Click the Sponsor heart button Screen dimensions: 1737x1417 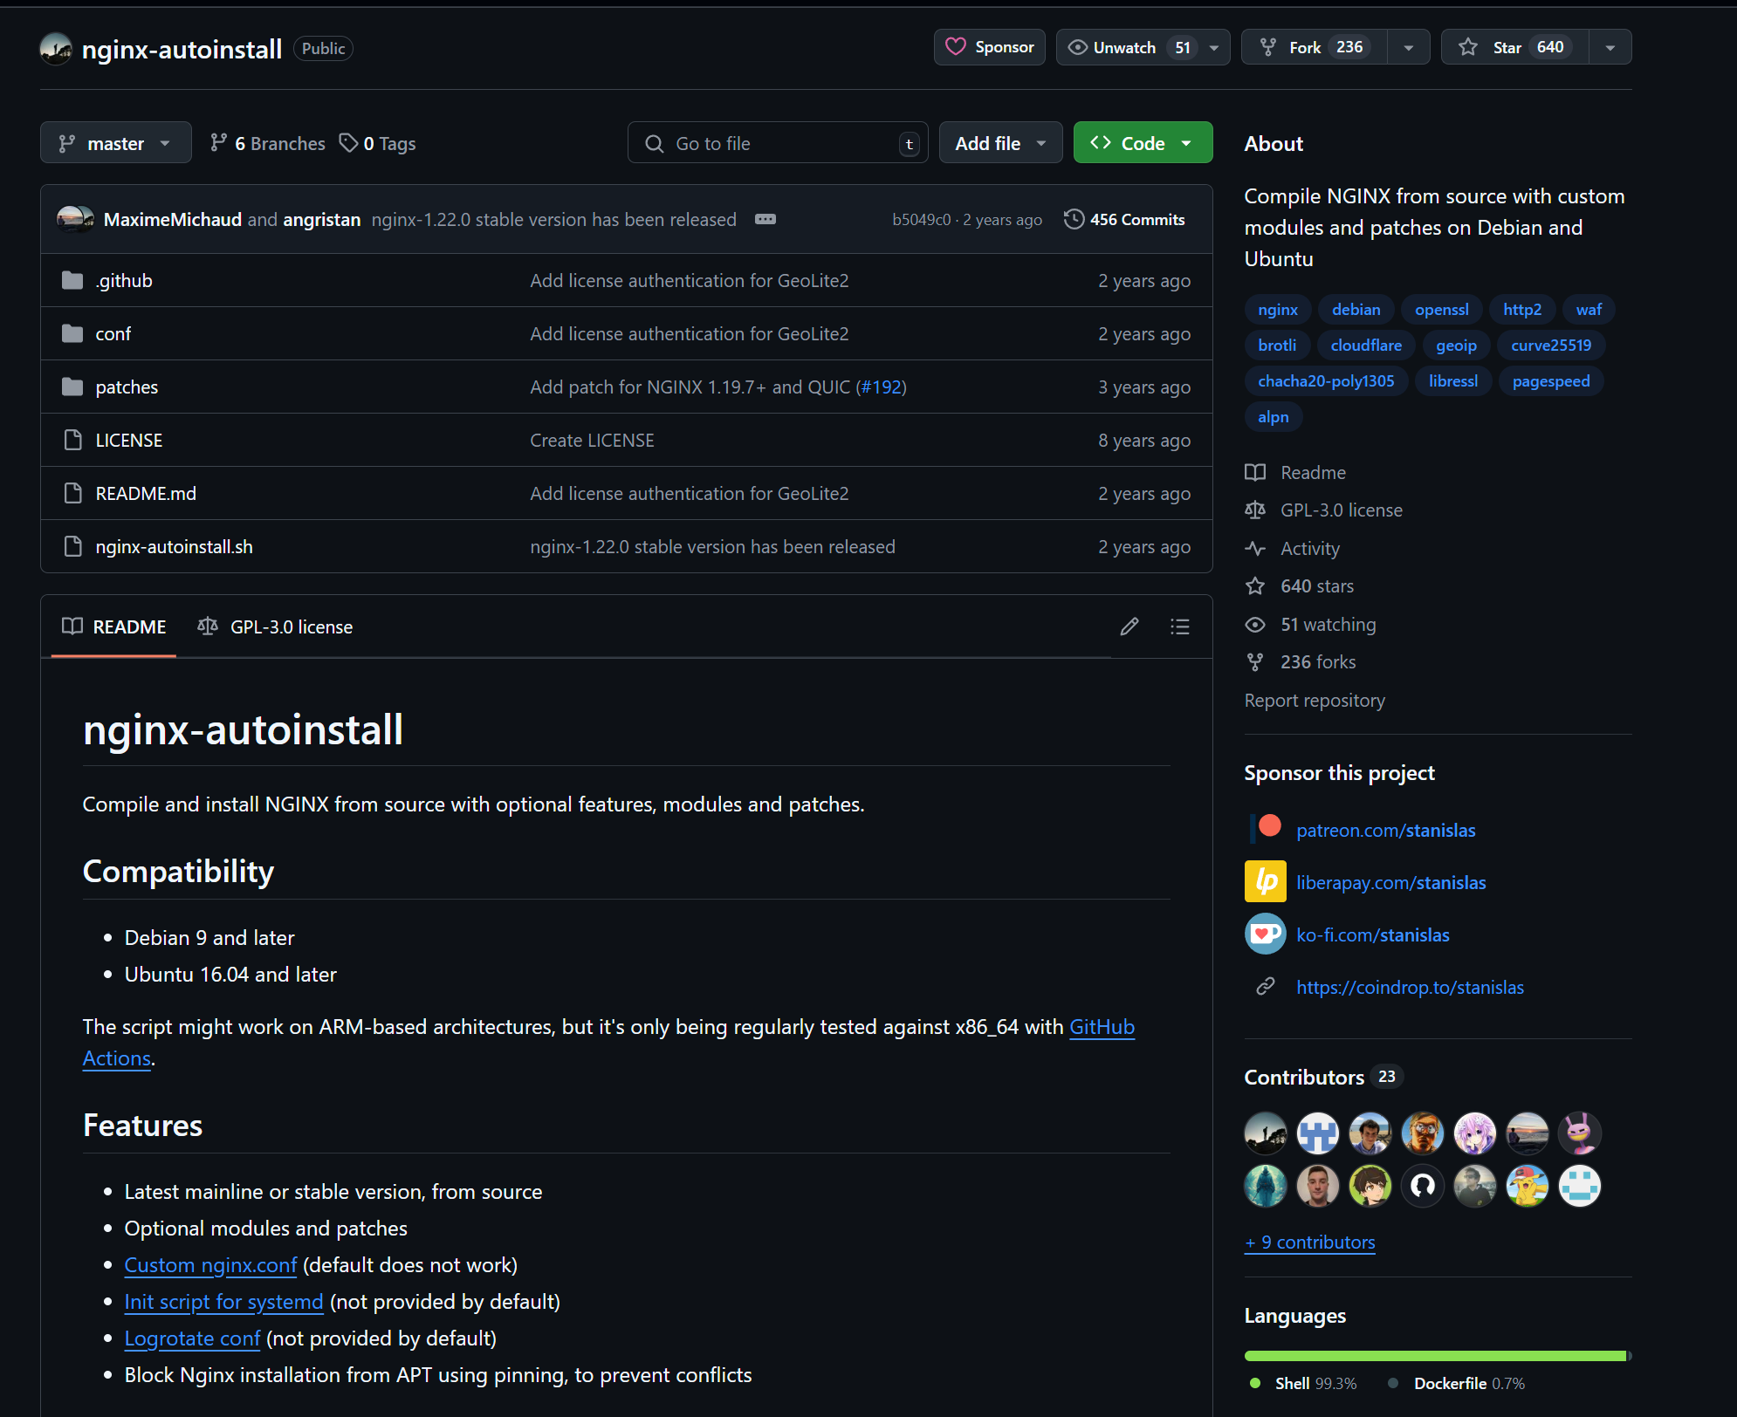point(989,47)
